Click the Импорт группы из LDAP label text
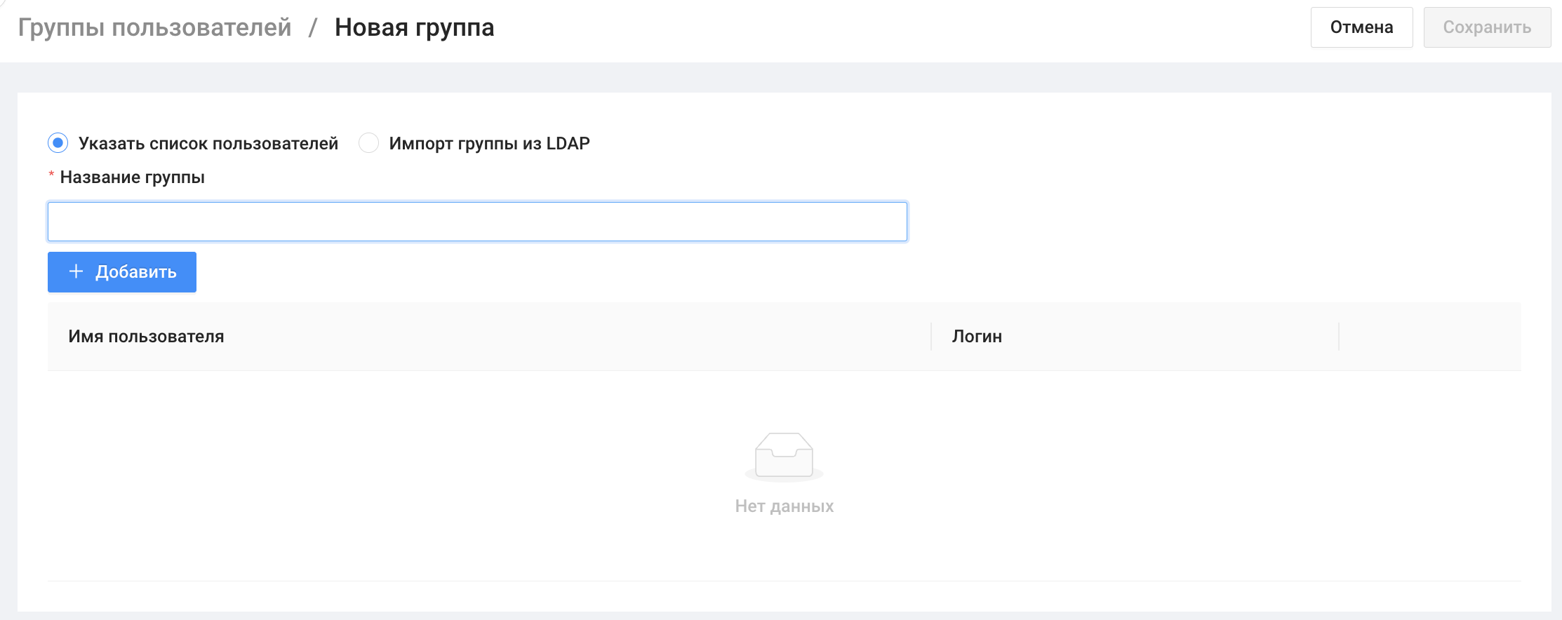This screenshot has height=620, width=1562. pos(489,144)
